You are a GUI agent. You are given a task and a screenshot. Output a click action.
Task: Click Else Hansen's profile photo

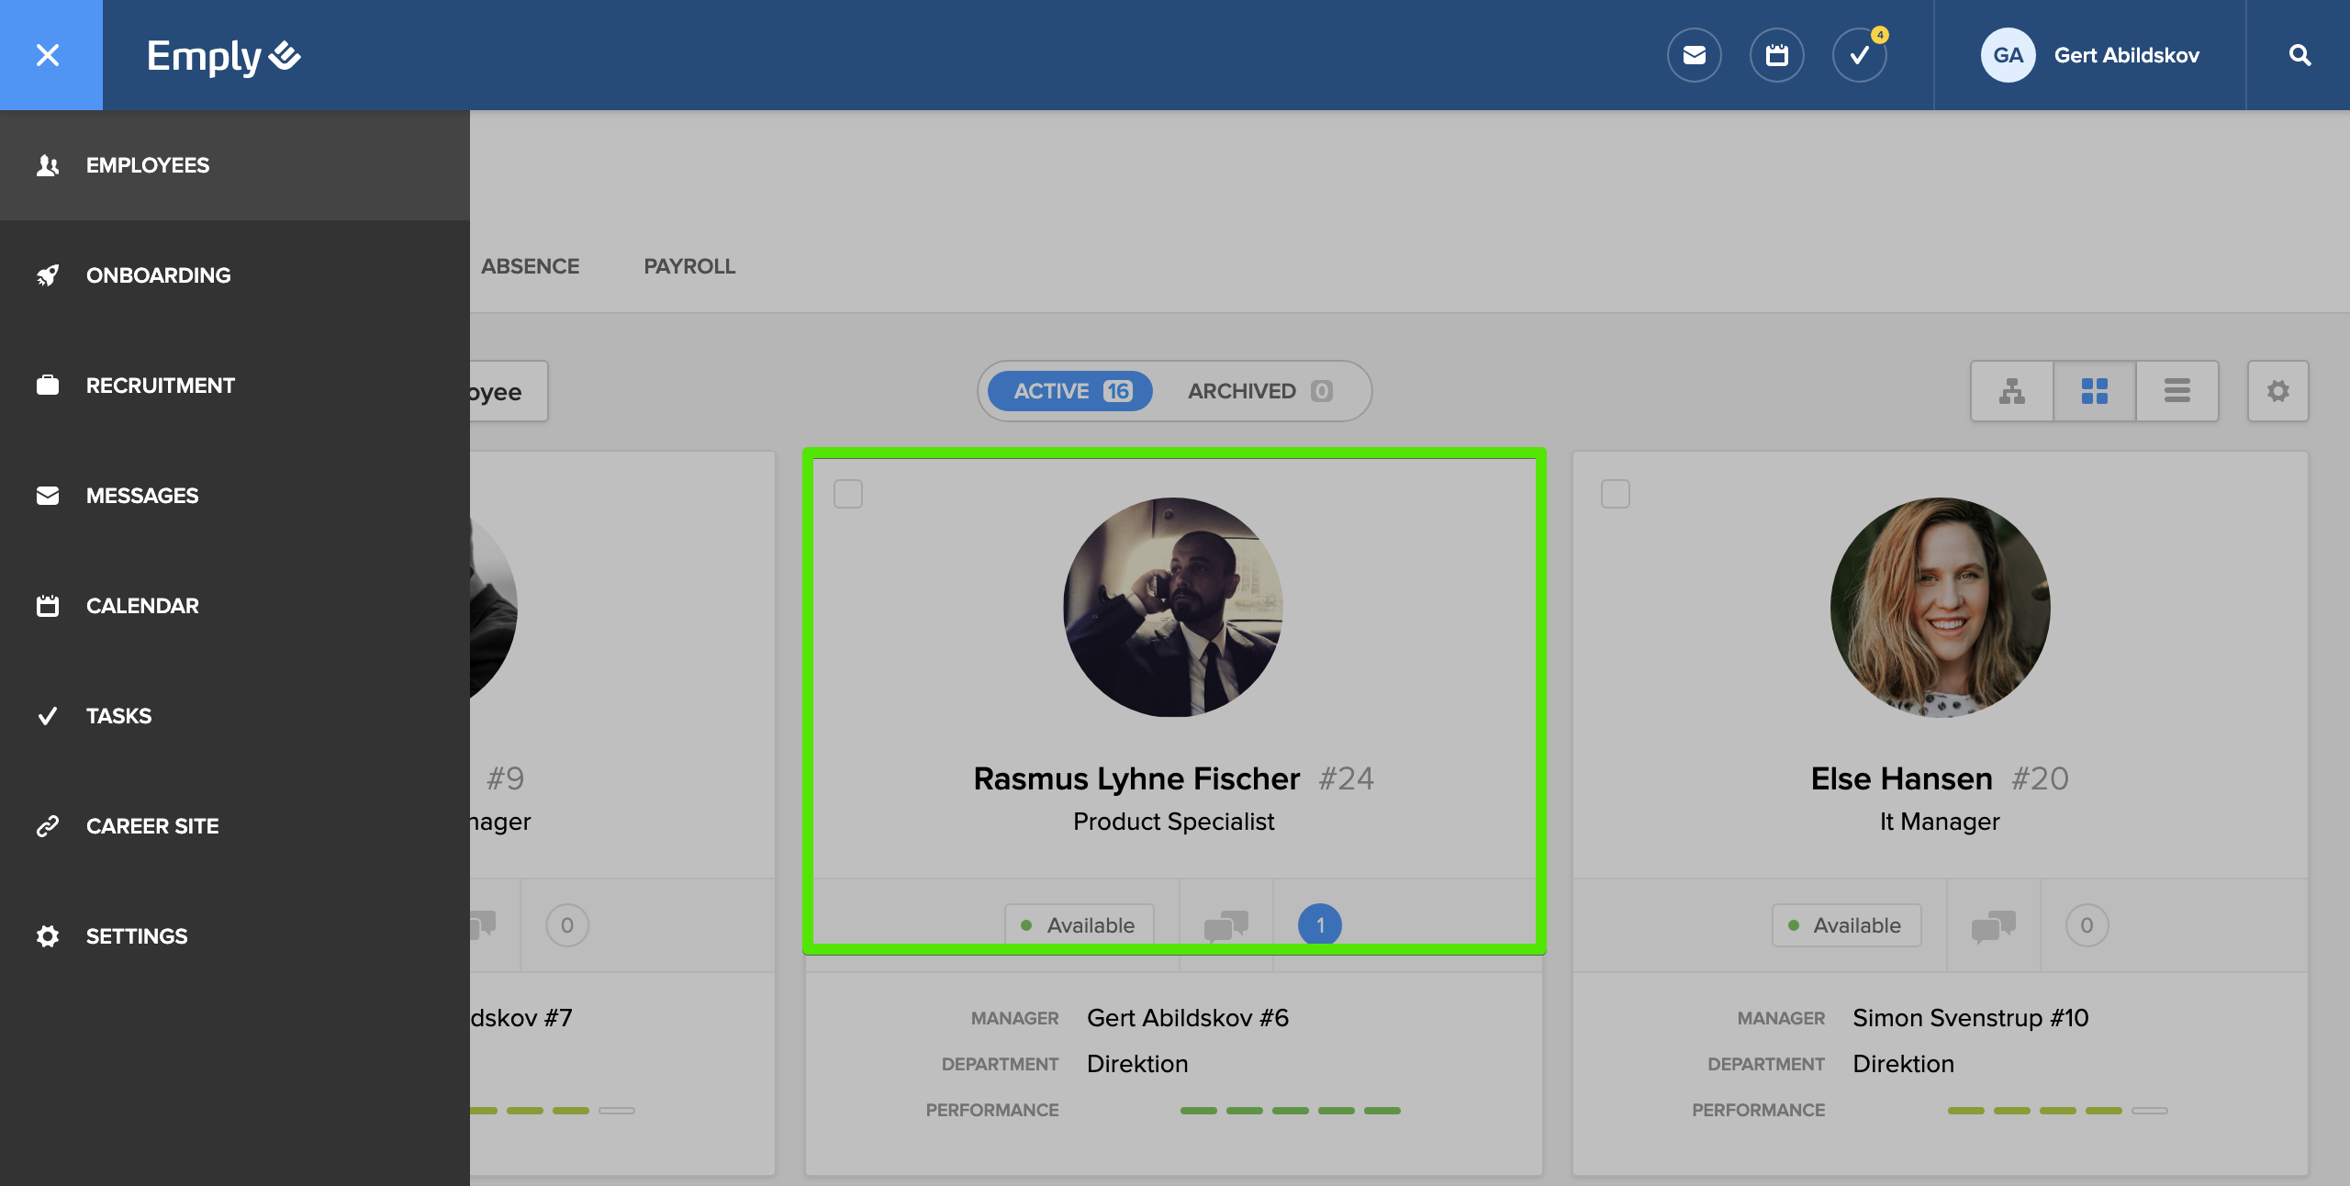click(x=1940, y=607)
